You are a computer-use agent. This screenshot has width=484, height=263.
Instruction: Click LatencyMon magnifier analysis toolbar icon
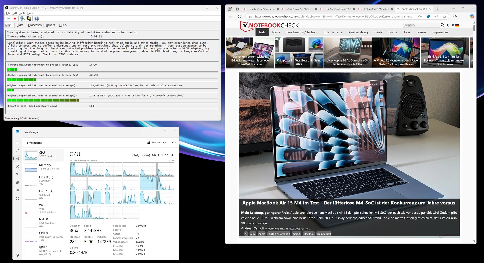click(22, 19)
